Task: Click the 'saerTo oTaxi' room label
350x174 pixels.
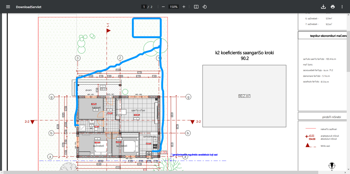Action: [138, 110]
